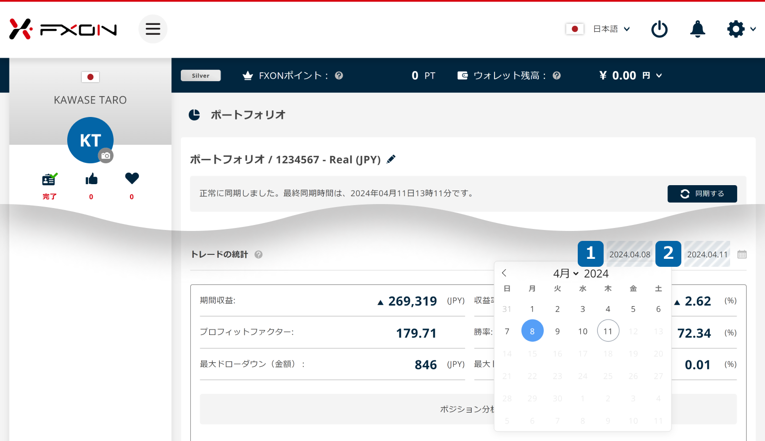The width and height of the screenshot is (765, 441).
Task: Click the heart favorites icon
Action: click(132, 178)
